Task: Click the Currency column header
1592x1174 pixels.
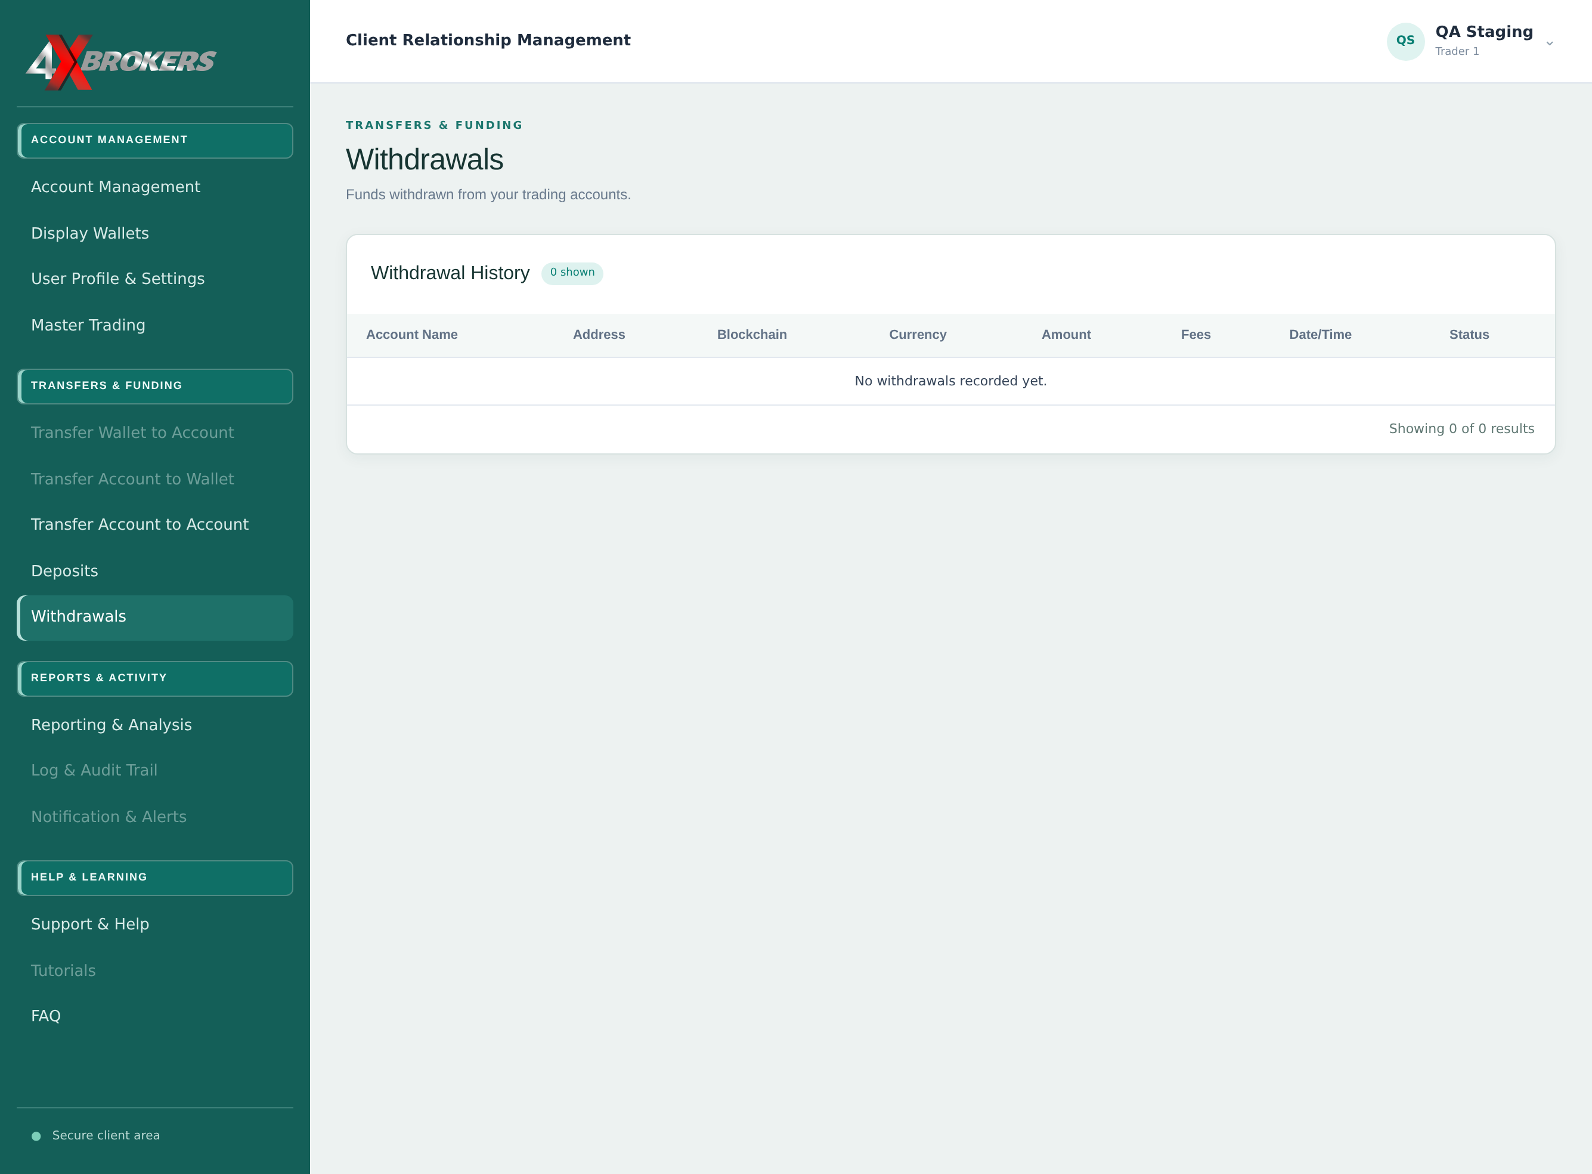Action: coord(917,335)
